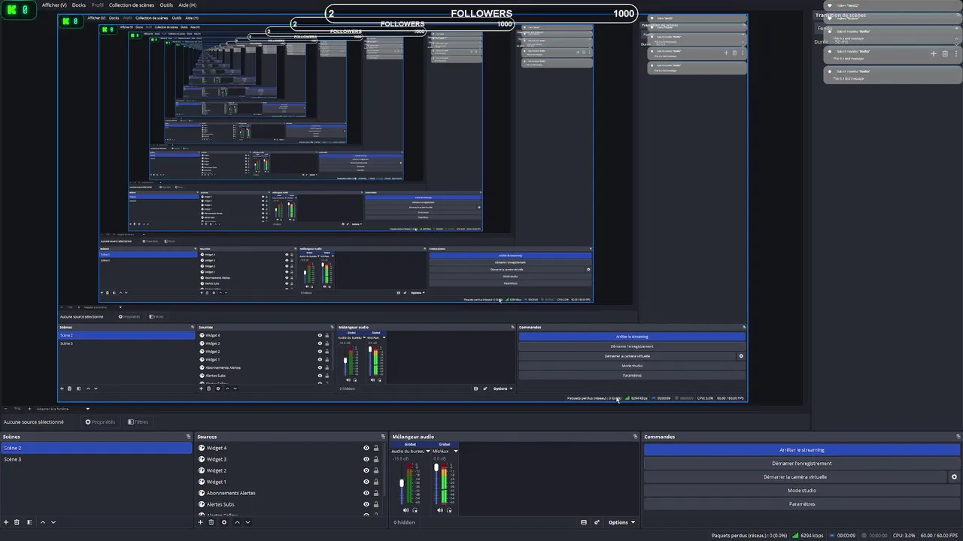Open the mixer Options dropdown
The width and height of the screenshot is (963, 541).
tap(621, 522)
